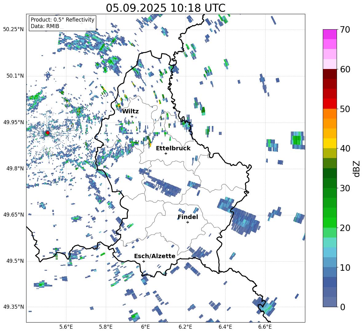Click the title 05.09.2025 10:18 UTC
This screenshot has width=364, height=333.
click(x=165, y=8)
